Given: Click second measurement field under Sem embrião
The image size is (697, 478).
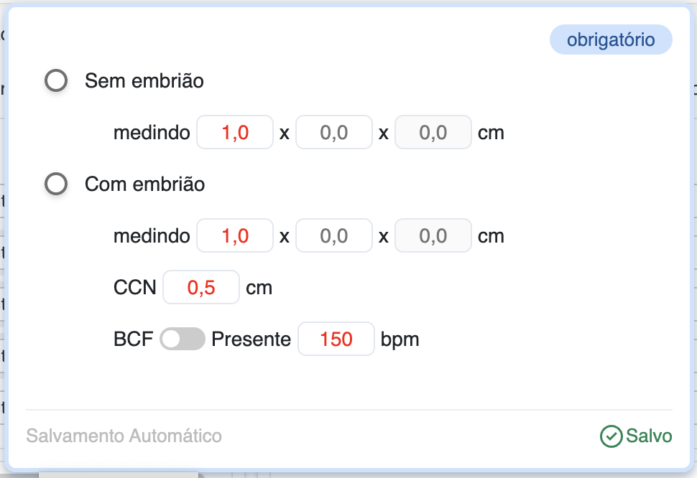Looking at the screenshot, I should click(x=334, y=133).
